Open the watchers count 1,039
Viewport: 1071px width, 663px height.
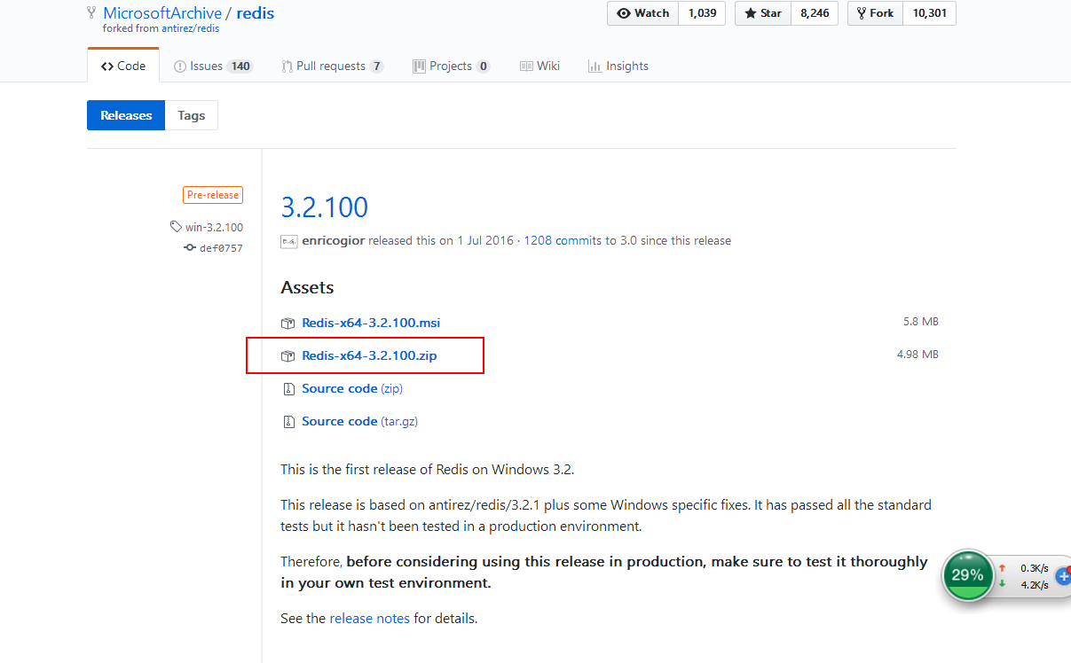702,13
